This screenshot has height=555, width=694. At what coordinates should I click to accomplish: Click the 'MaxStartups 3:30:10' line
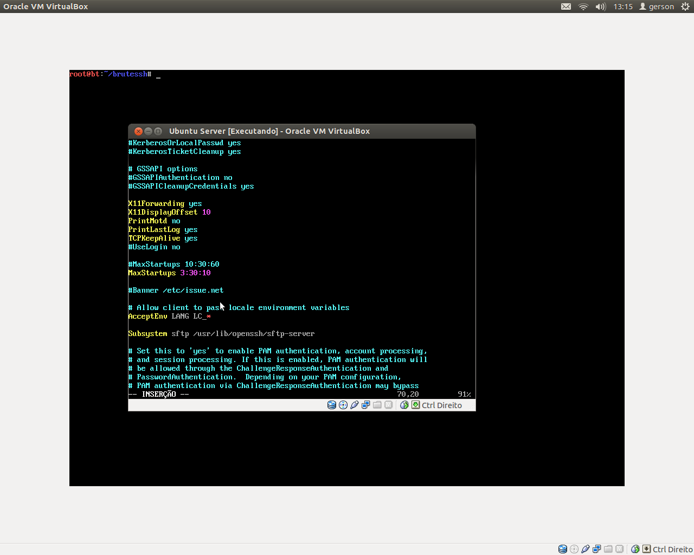tap(169, 273)
